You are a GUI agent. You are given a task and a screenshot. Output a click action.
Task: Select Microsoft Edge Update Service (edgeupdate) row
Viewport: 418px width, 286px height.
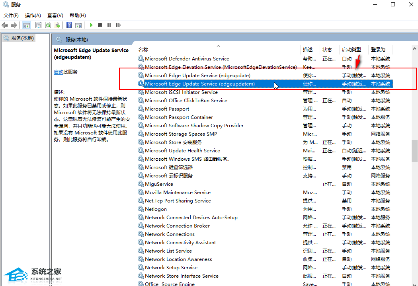[265, 75]
